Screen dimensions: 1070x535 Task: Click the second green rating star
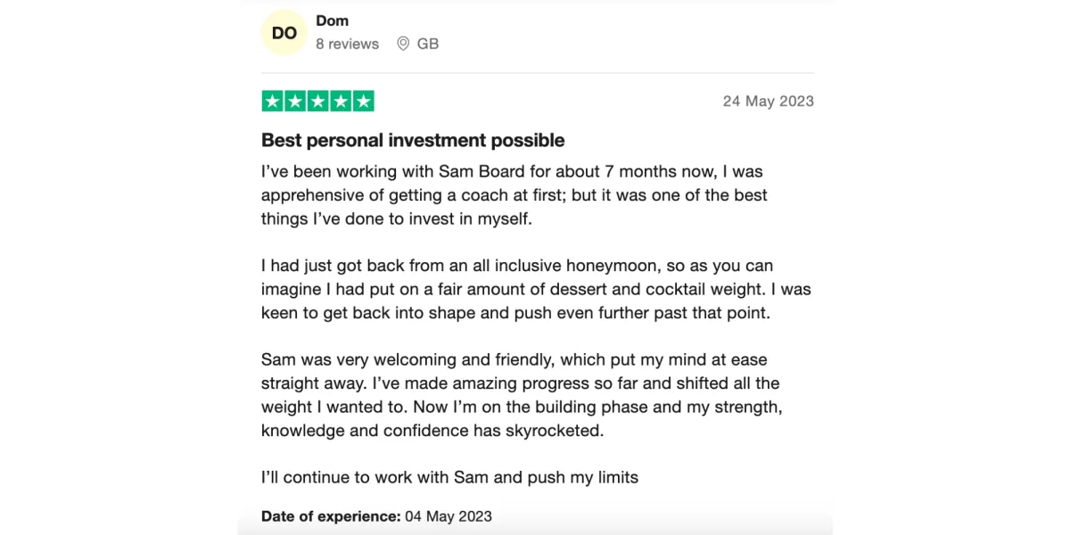[295, 102]
